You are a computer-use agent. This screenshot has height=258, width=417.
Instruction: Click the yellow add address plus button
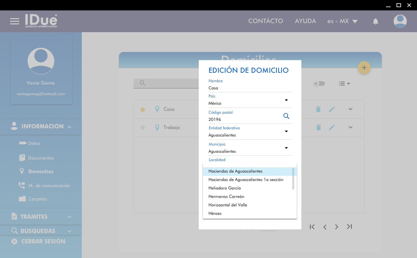(x=364, y=68)
